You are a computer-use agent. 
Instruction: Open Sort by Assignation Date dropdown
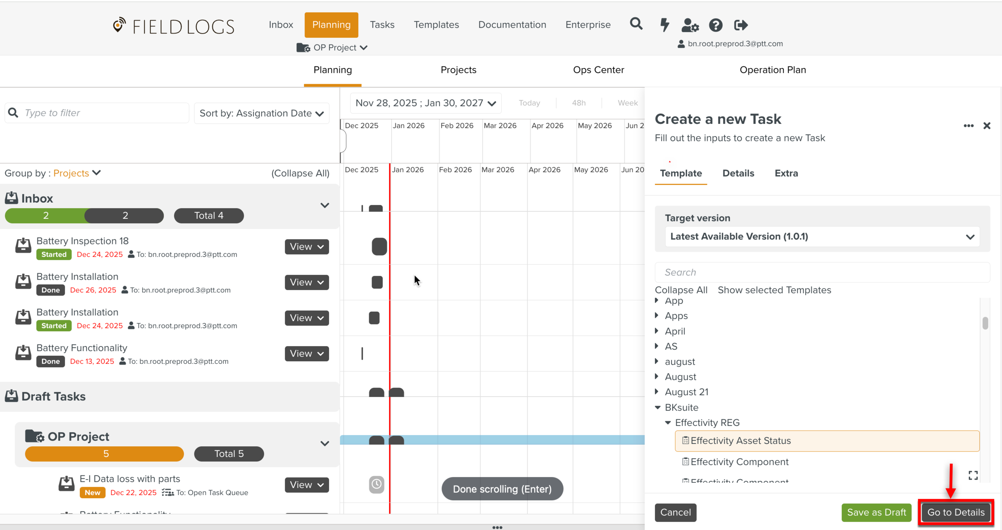pos(261,113)
